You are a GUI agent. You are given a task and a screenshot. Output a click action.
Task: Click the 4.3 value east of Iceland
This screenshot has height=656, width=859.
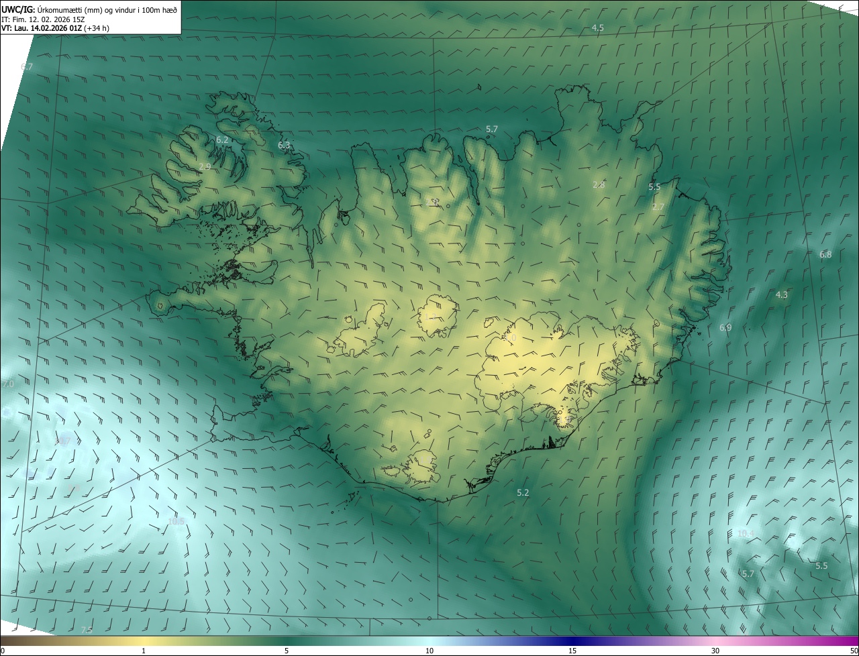point(782,294)
